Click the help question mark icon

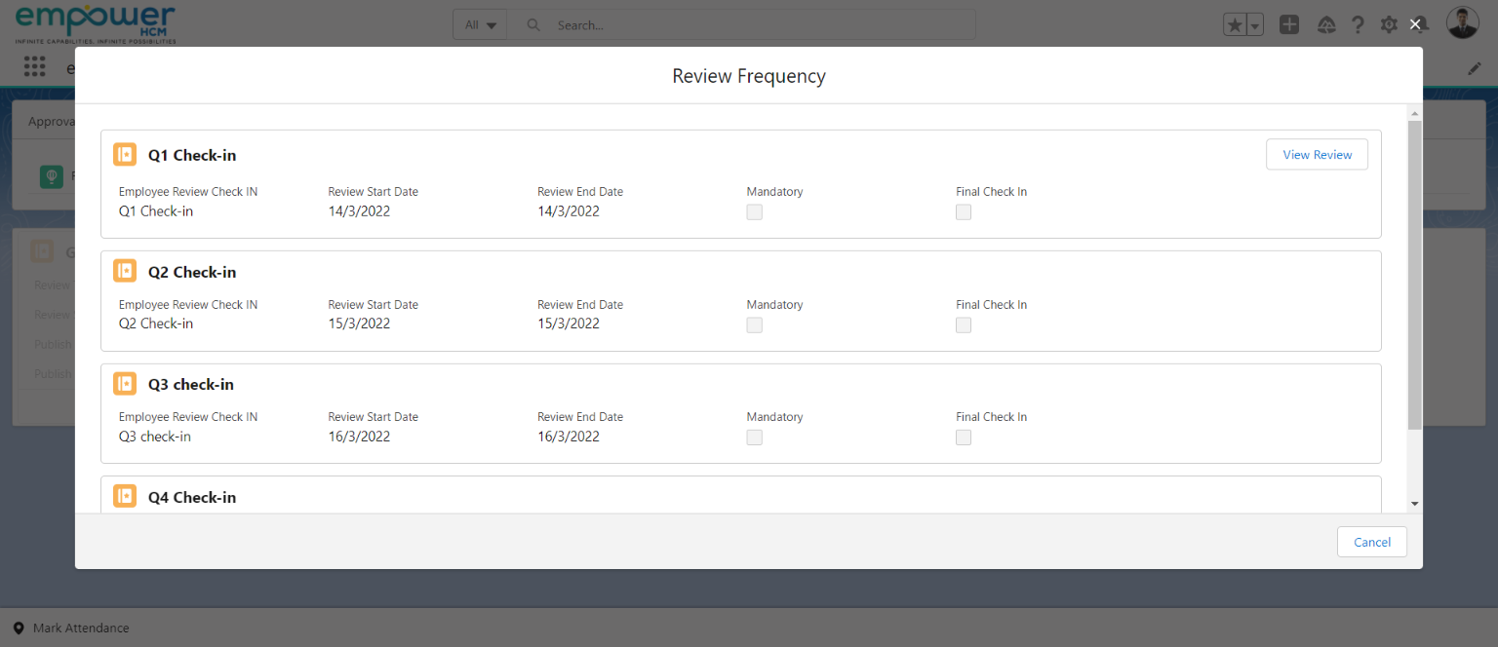pos(1358,24)
